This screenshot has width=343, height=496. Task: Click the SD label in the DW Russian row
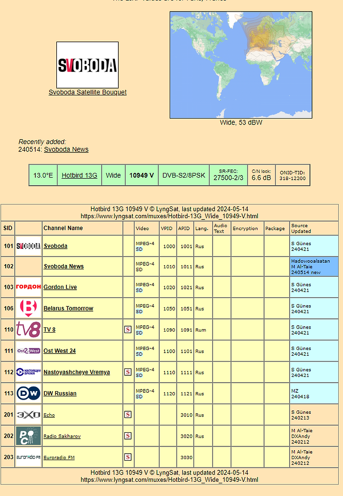tap(139, 397)
